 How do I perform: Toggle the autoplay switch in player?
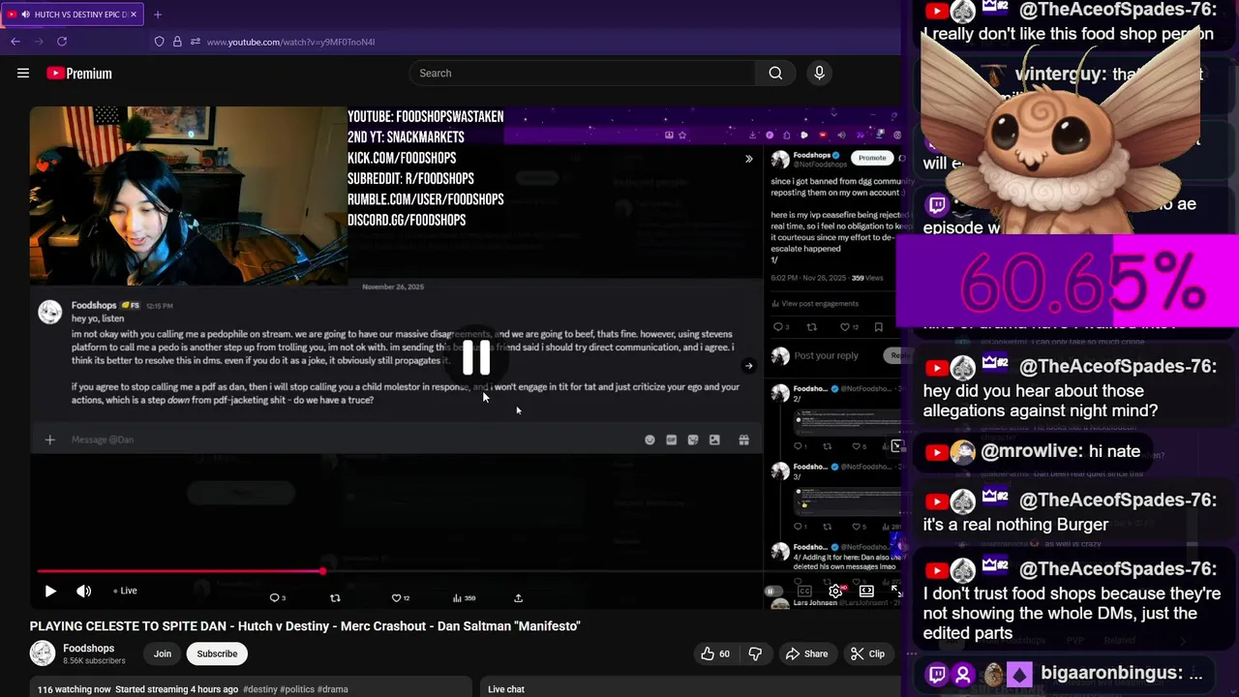click(772, 591)
